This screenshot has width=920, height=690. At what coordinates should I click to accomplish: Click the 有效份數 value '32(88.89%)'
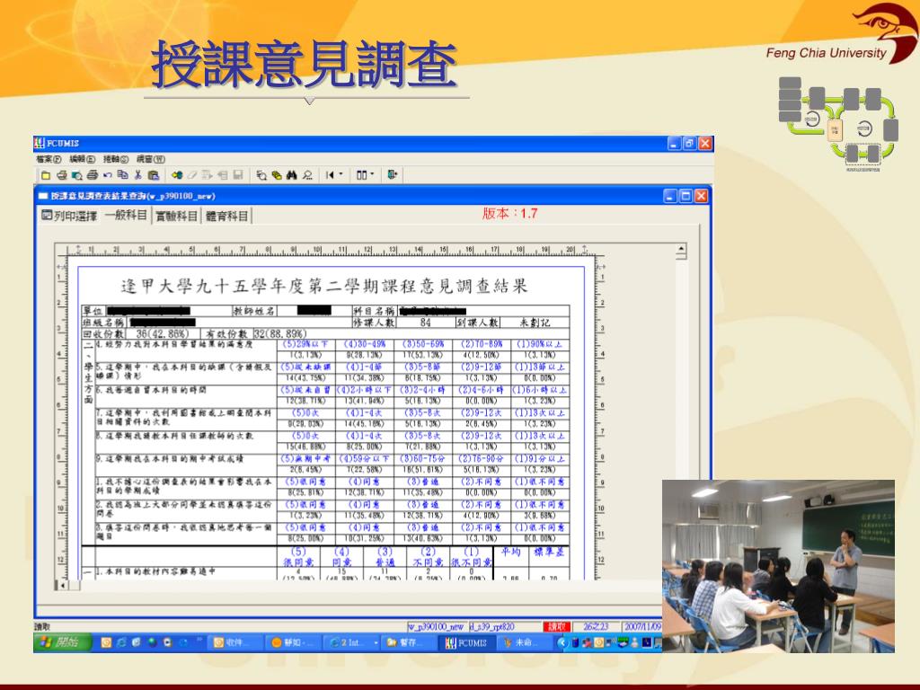[280, 333]
